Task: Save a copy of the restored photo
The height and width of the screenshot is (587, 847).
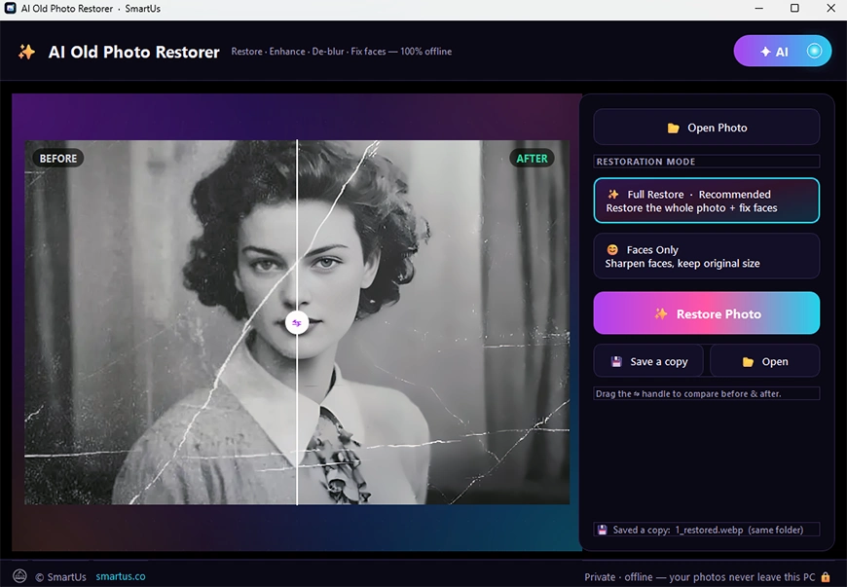Action: pos(648,361)
